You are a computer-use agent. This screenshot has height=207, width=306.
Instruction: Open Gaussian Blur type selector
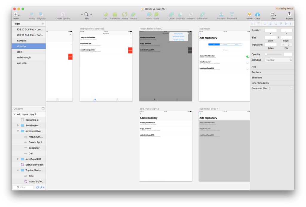pos(270,88)
